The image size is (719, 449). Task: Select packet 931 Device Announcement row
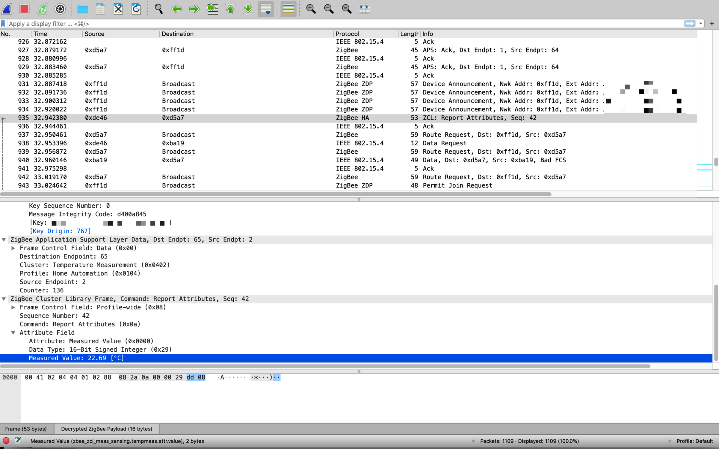tap(348, 84)
